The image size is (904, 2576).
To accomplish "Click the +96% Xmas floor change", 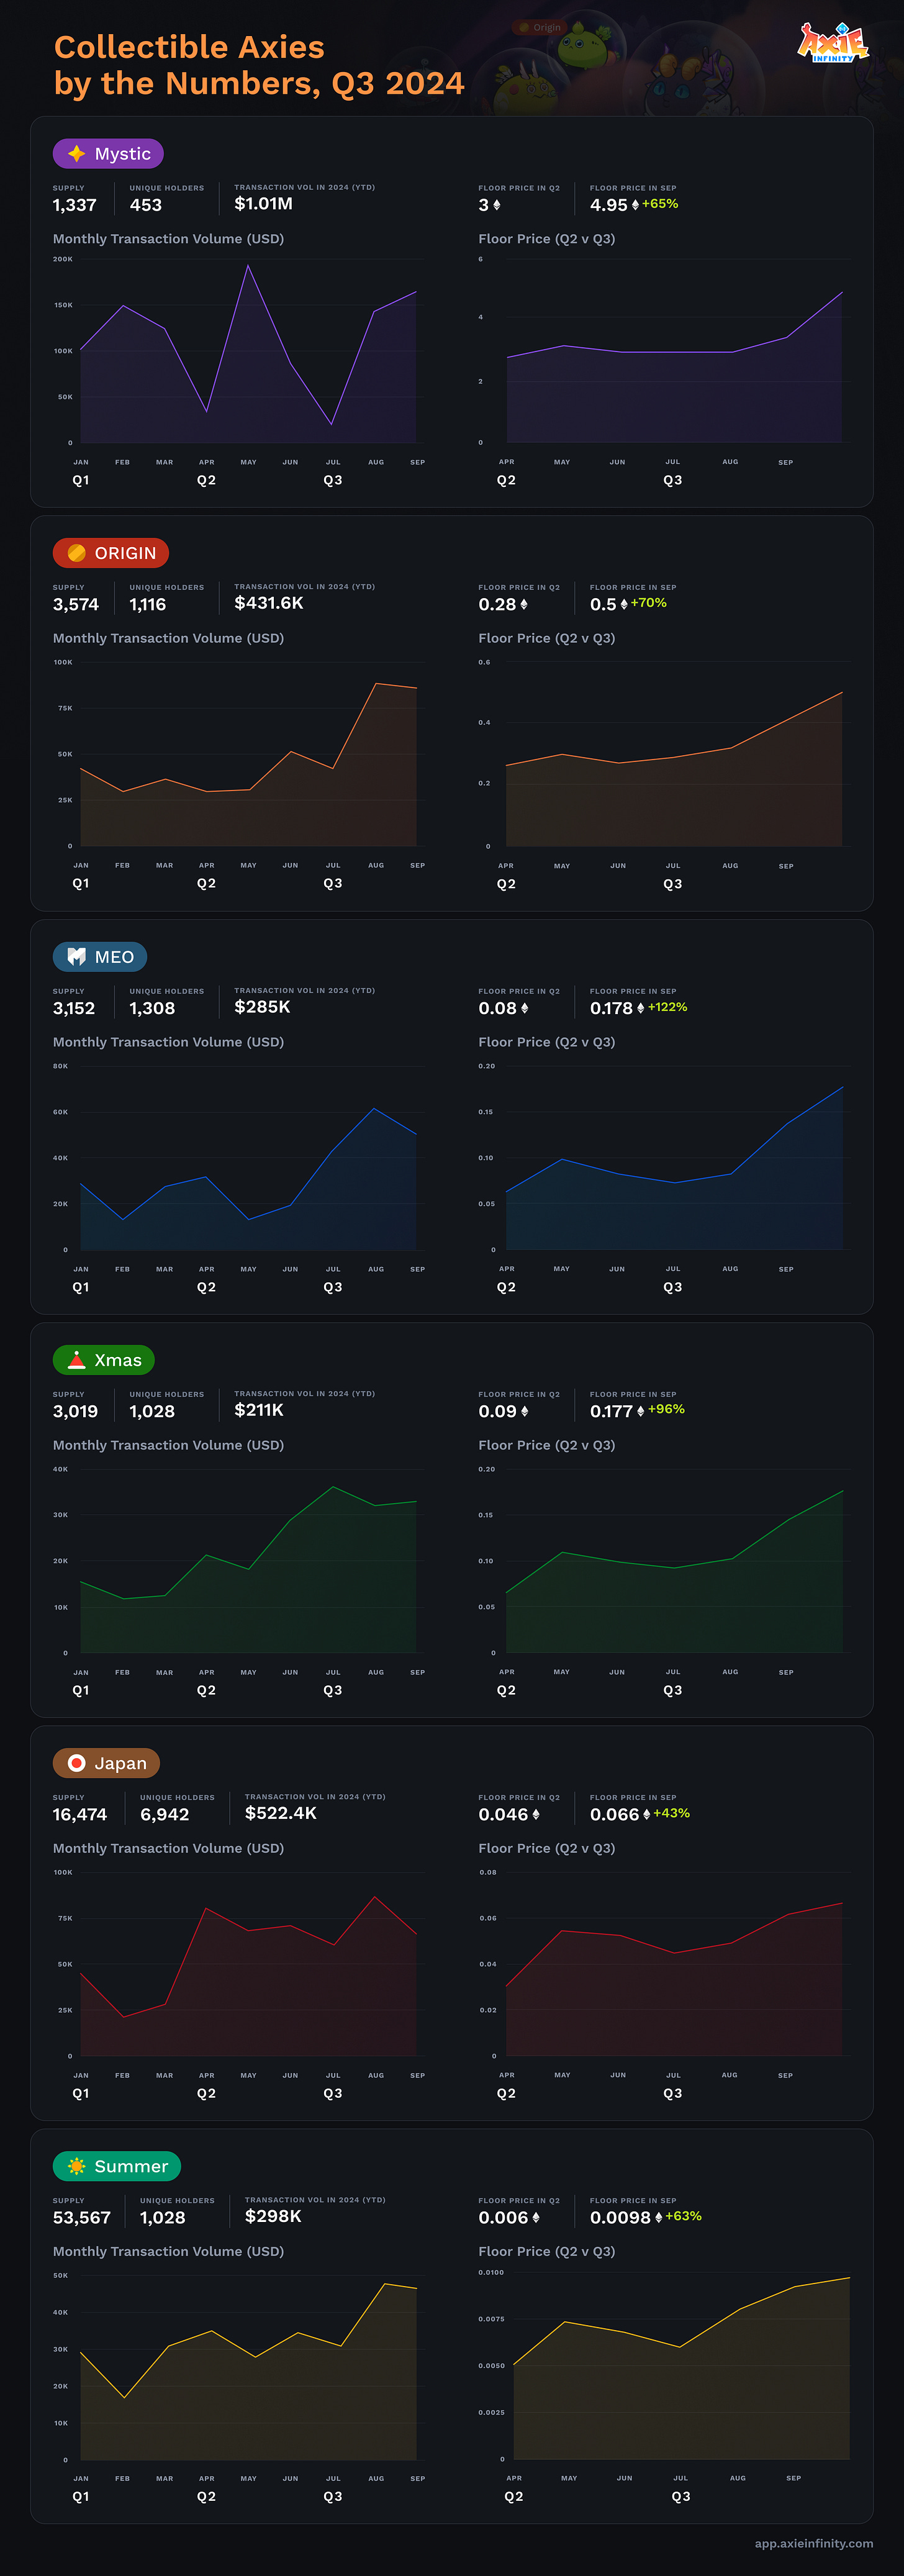I will [667, 1409].
